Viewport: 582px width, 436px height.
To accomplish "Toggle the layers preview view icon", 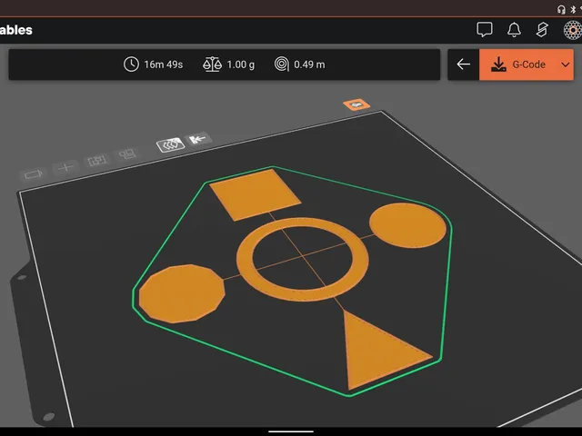I will pos(170,144).
